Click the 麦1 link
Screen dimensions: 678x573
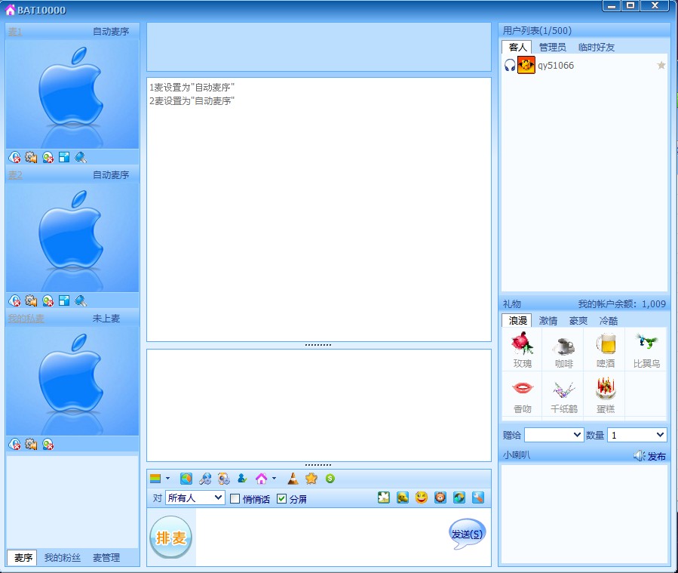tap(14, 32)
